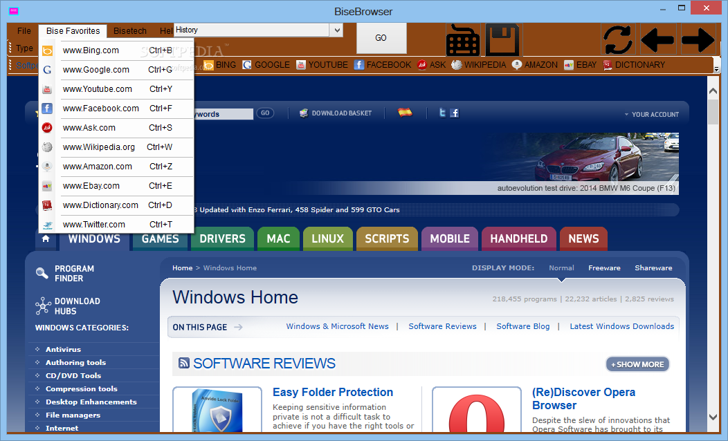Click Windows & Microsoft News link
This screenshot has width=728, height=441.
(337, 326)
